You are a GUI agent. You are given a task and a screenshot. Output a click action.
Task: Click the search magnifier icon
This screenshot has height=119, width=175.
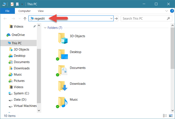coord(168,19)
